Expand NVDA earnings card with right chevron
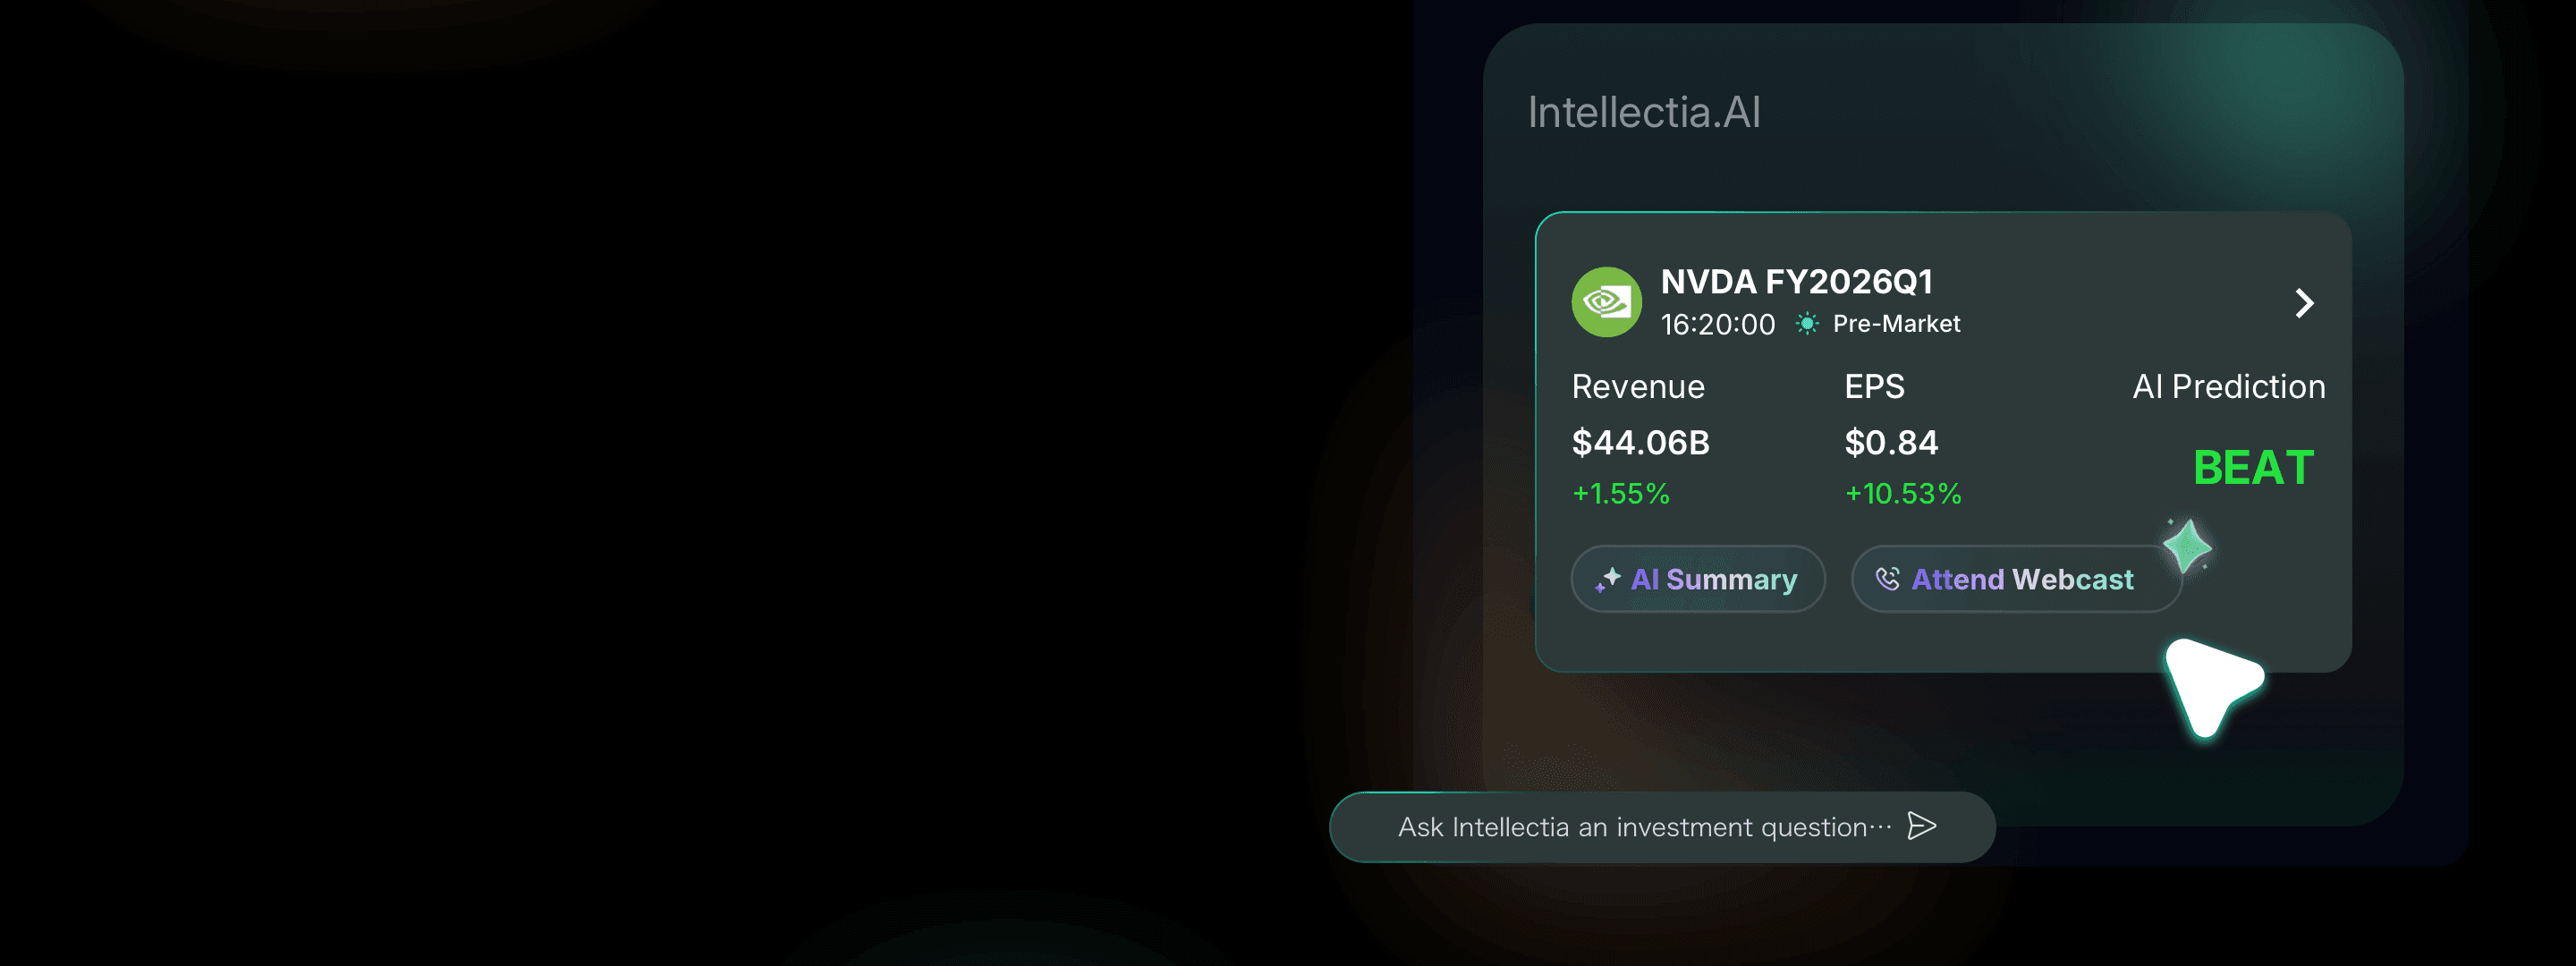Viewport: 2576px width, 966px height. 2304,303
